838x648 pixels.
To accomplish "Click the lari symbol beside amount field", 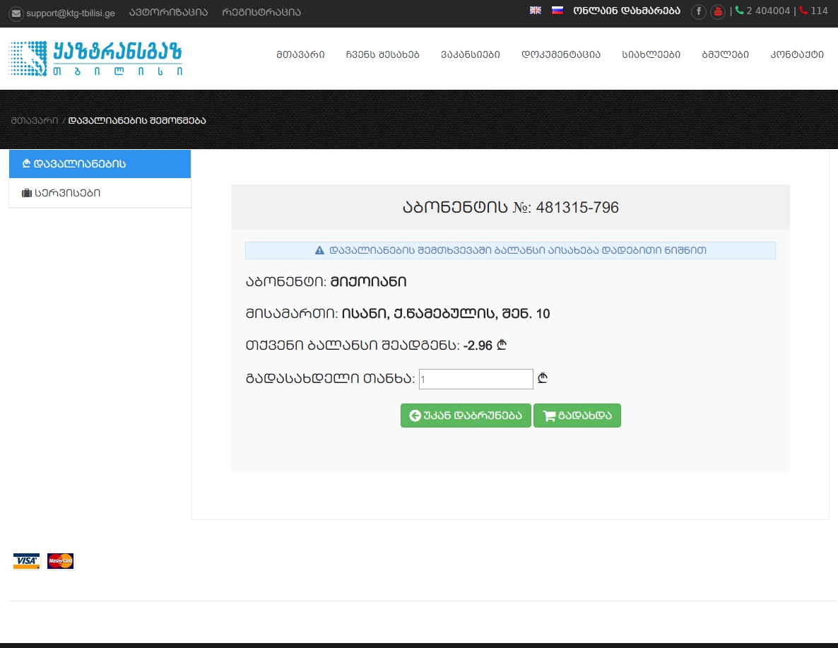I will point(543,378).
